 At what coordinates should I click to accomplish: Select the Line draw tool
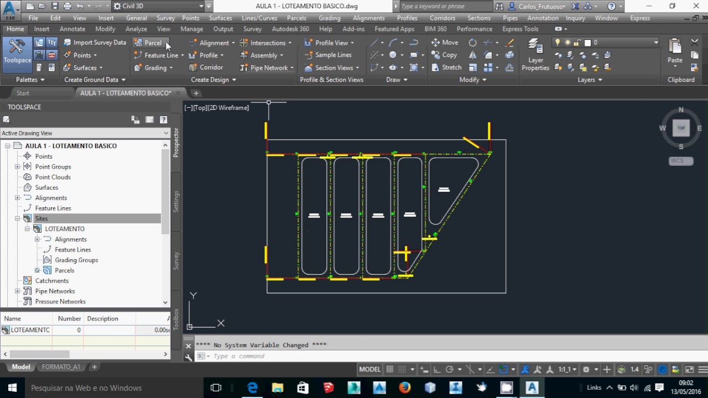click(x=374, y=43)
